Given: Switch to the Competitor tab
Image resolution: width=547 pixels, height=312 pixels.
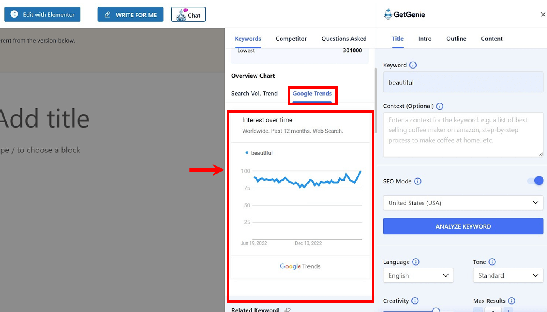Looking at the screenshot, I should [291, 39].
